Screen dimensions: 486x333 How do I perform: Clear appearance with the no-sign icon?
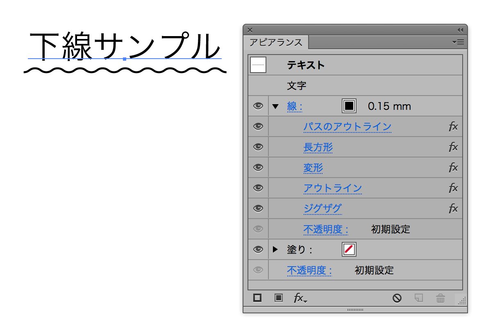[x=397, y=298]
